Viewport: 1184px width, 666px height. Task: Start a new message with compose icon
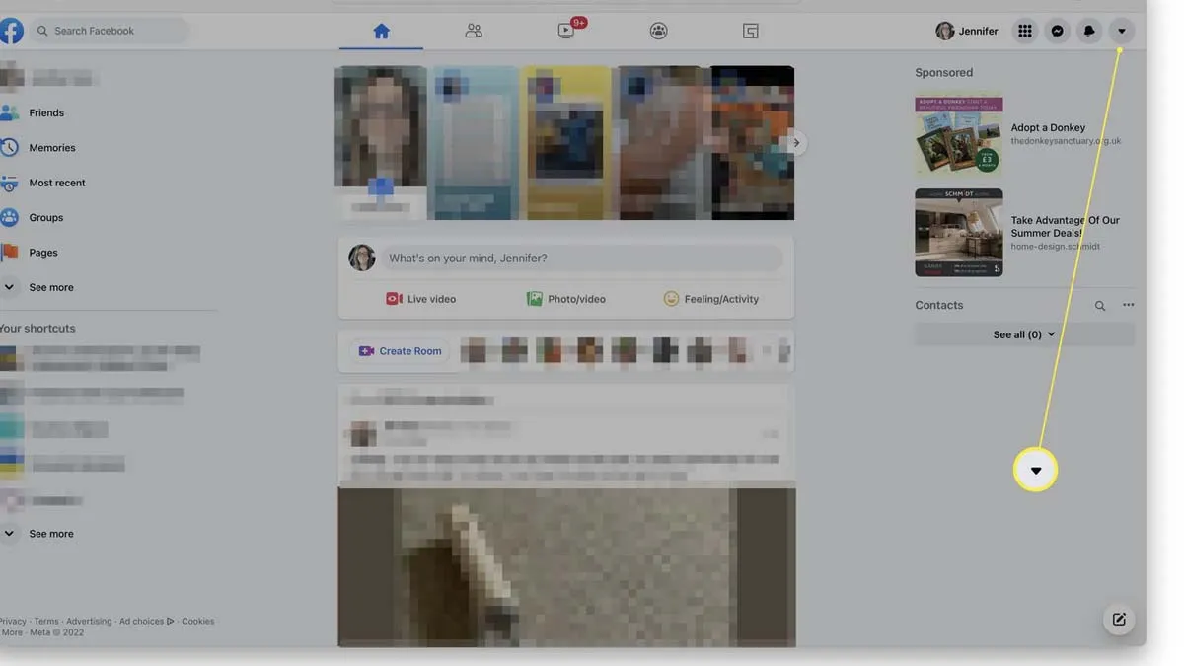coord(1119,620)
